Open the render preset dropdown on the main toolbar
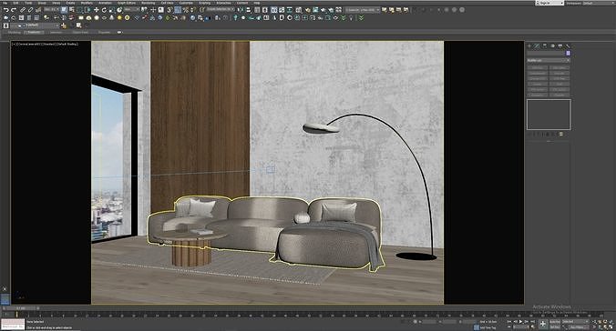Viewport: 616px width, 331px height. point(362,10)
